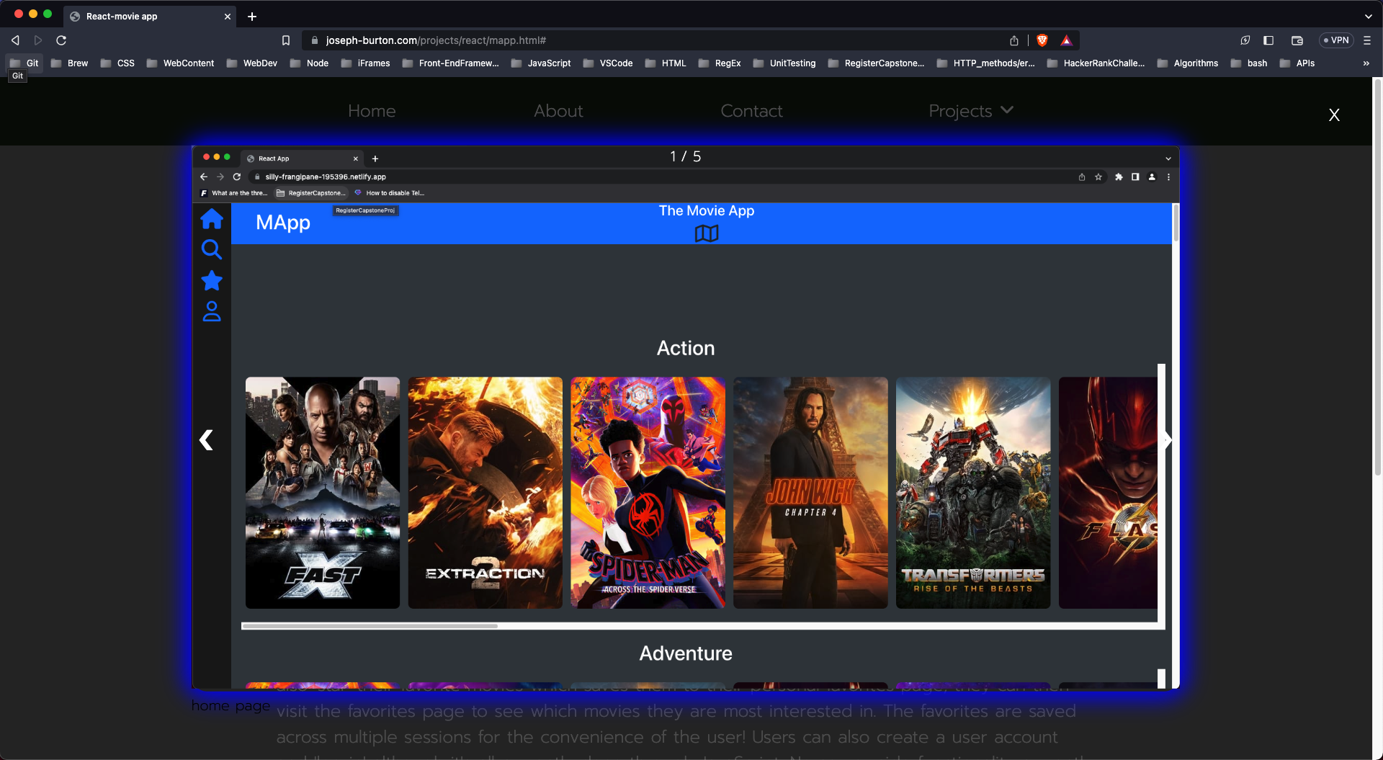Click the VPN button
This screenshot has width=1383, height=760.
click(x=1336, y=40)
